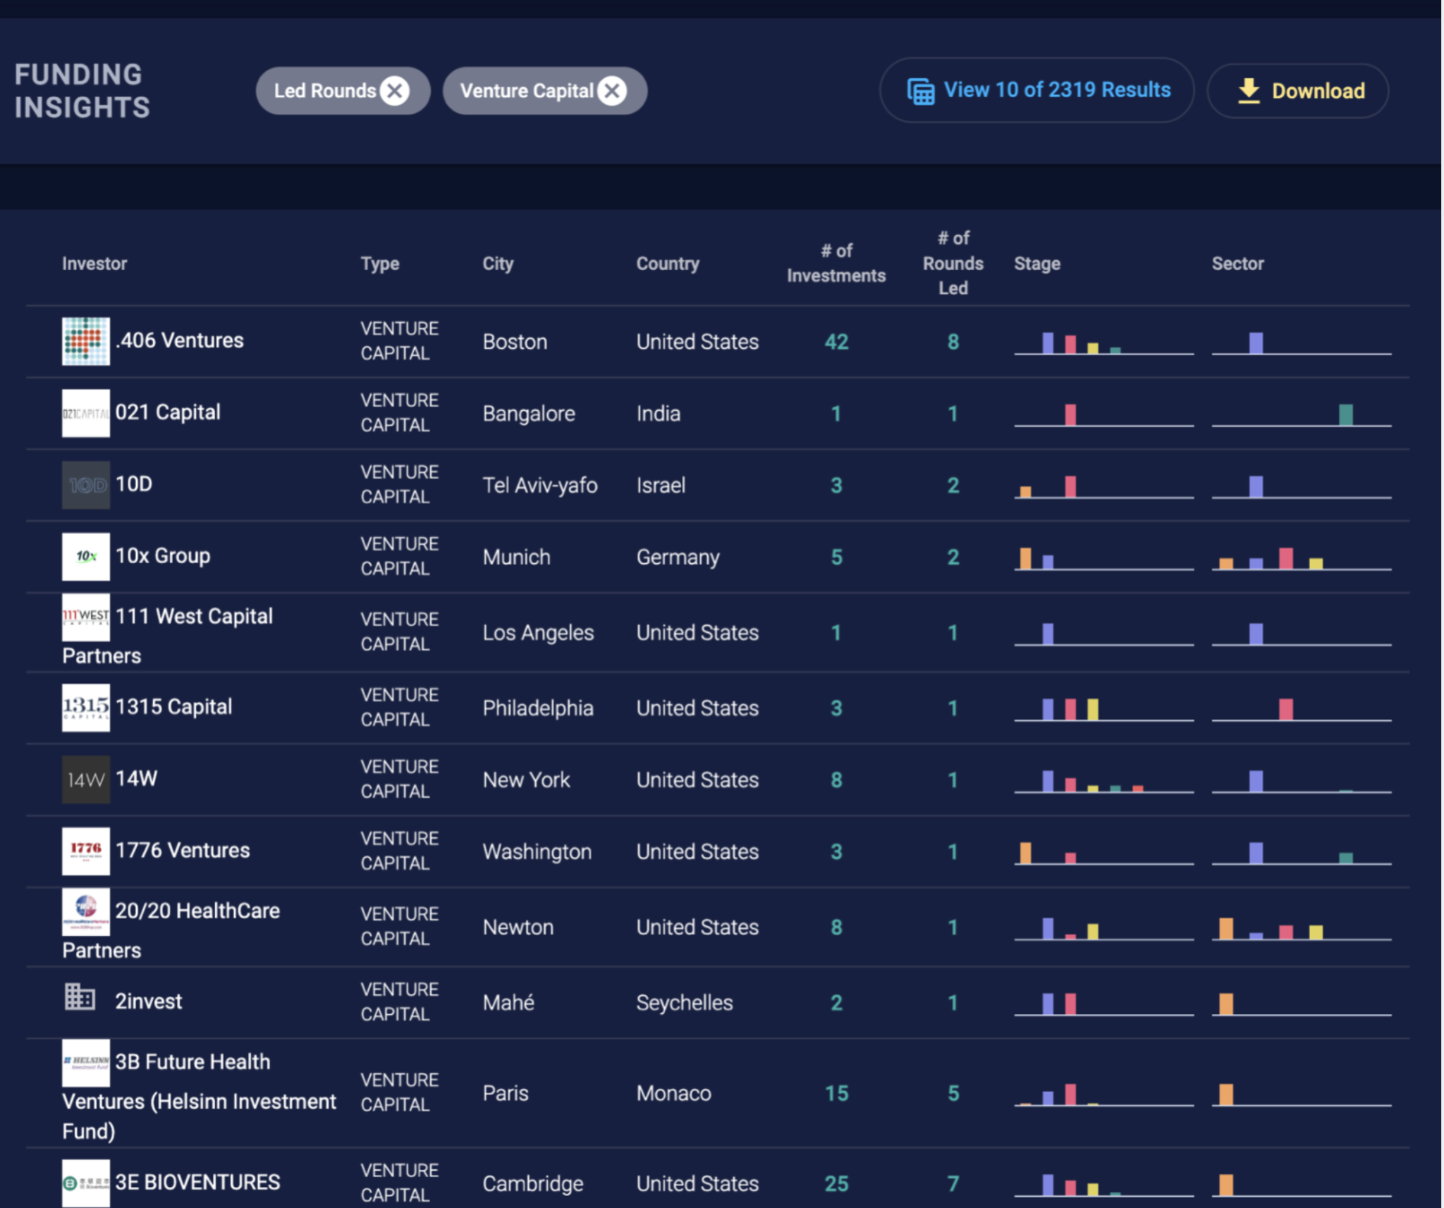Open the 14W investor name
This screenshot has width=1444, height=1208.
point(136,779)
